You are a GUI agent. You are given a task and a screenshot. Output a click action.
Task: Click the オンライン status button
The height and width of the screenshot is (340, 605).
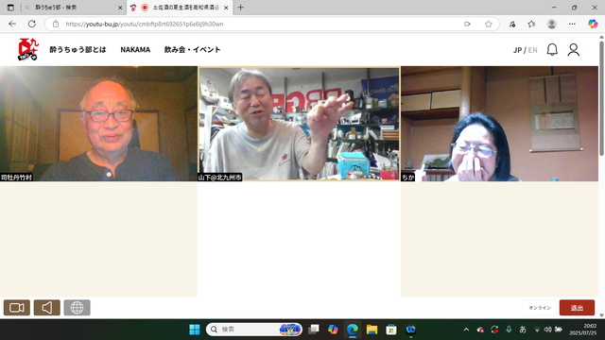(x=540, y=308)
